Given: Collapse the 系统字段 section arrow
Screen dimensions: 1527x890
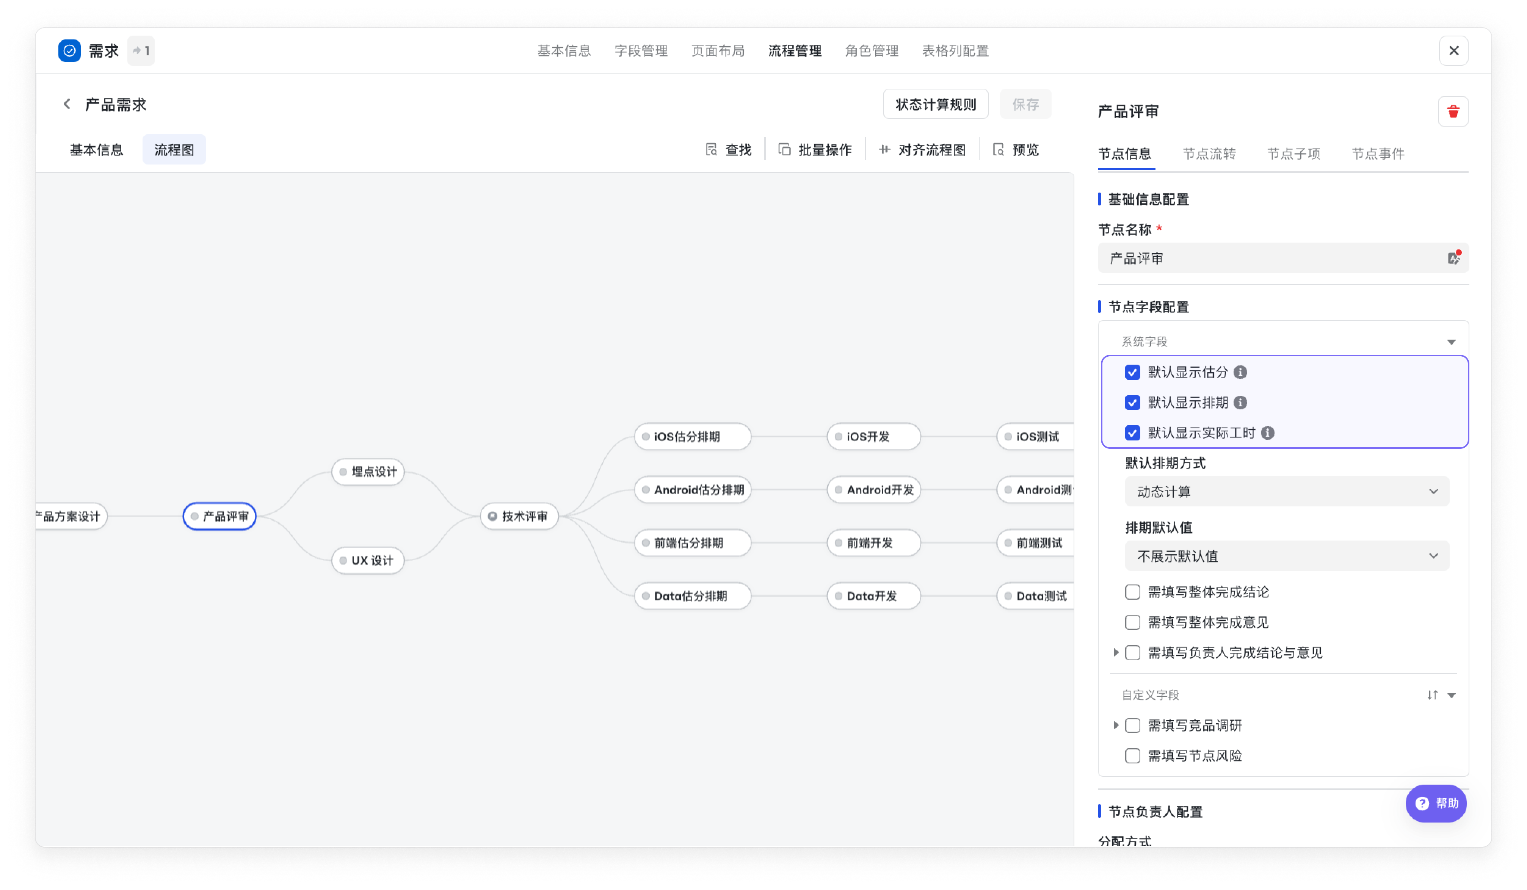Looking at the screenshot, I should (1451, 342).
